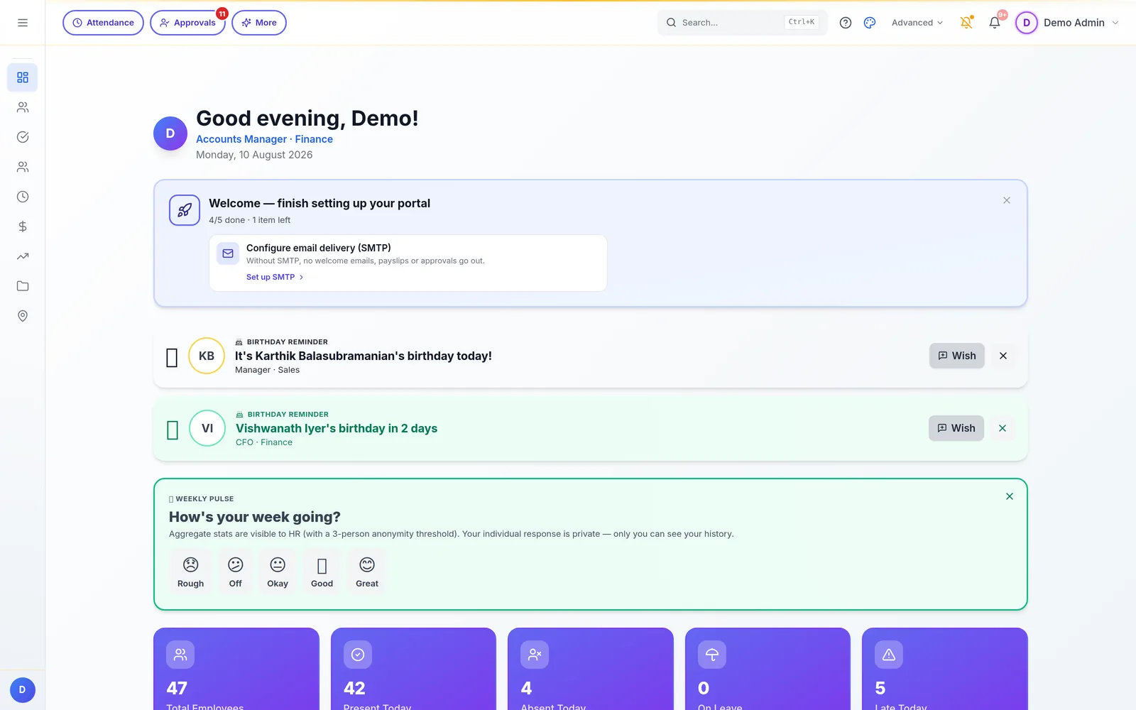1136x710 pixels.
Task: Click 'Monday, 10 August 2026' date text
Action: coord(254,155)
